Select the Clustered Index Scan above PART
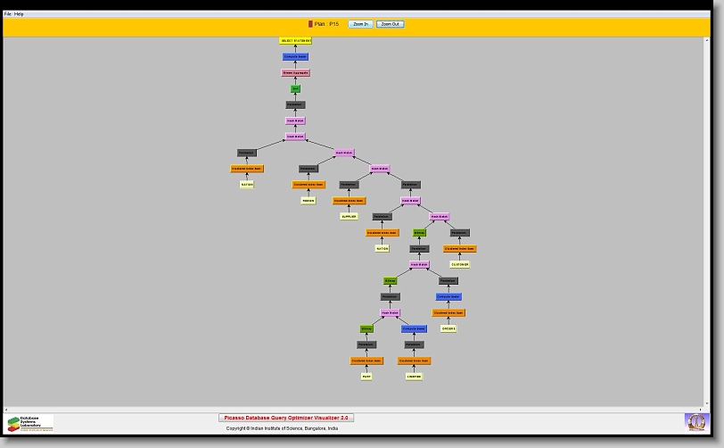Image resolution: width=724 pixels, height=448 pixels. click(x=366, y=361)
